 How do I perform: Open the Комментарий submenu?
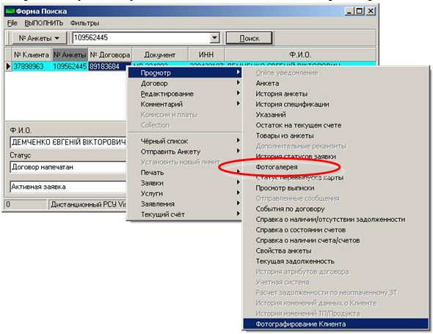click(185, 104)
